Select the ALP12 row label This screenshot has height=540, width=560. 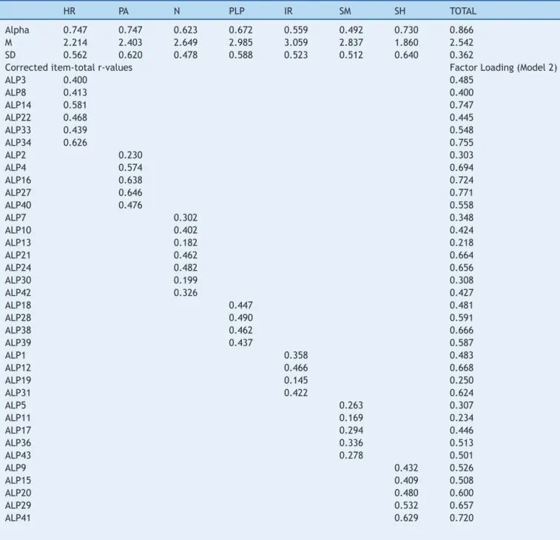[x=18, y=368]
